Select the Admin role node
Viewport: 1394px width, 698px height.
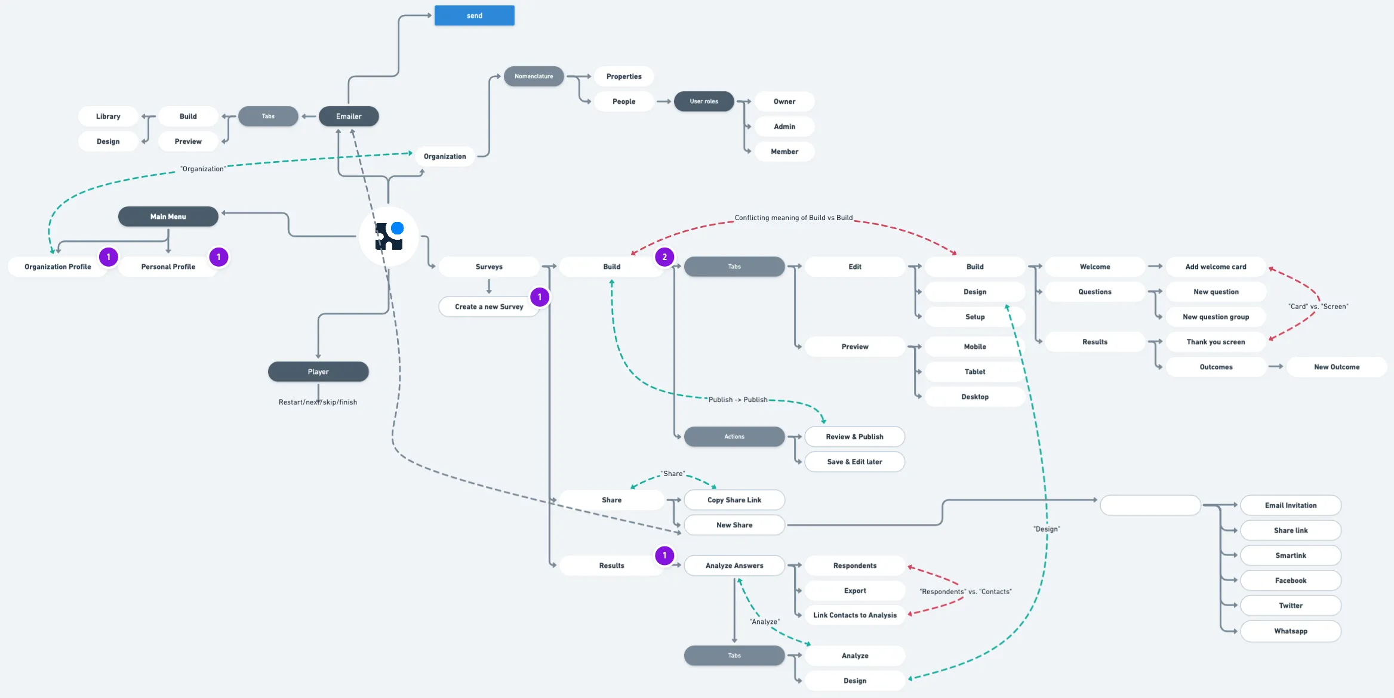click(784, 126)
